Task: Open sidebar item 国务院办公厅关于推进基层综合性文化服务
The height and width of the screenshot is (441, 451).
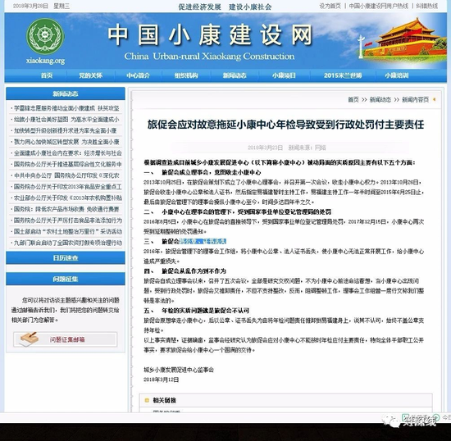Action: tap(67, 164)
